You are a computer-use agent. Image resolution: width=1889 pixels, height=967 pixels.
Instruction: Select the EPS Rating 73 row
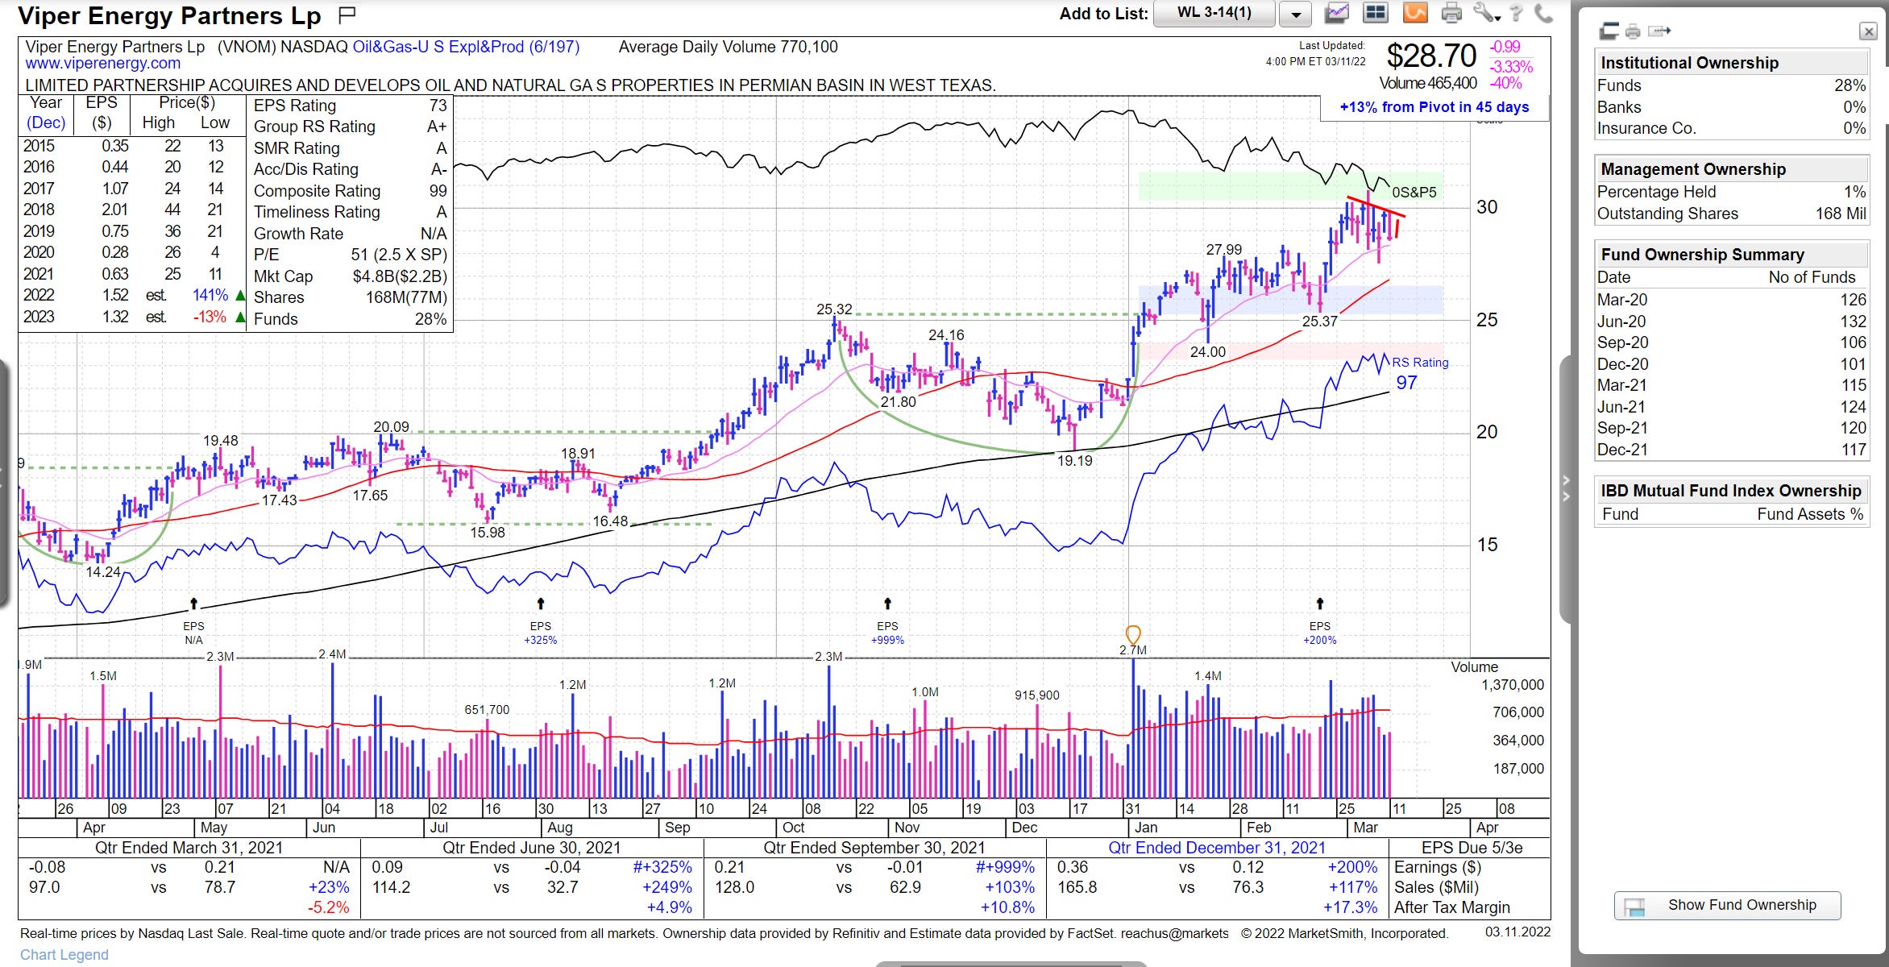tap(350, 106)
